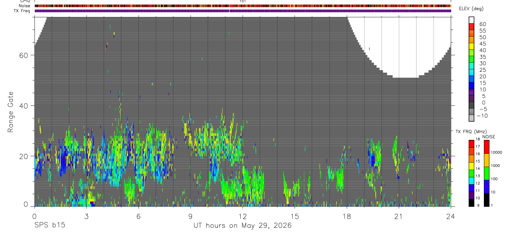Click the orange segment of NOISE color bar
This screenshot has width=507, height=234.
tap(487, 160)
